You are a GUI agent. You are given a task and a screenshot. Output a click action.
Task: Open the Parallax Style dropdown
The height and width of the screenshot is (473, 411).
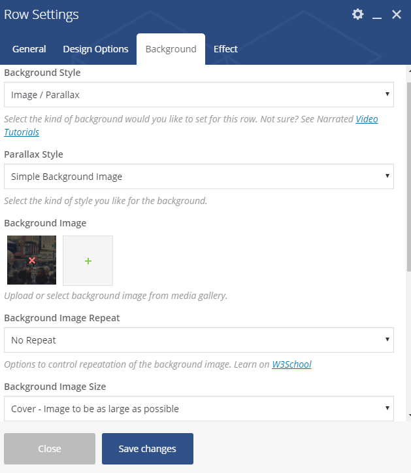click(199, 177)
